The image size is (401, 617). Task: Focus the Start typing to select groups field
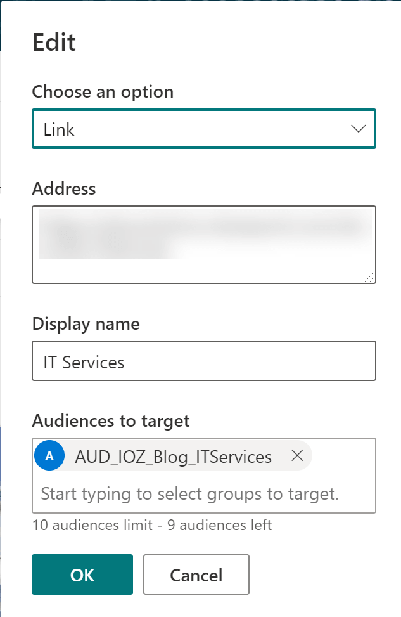(190, 493)
